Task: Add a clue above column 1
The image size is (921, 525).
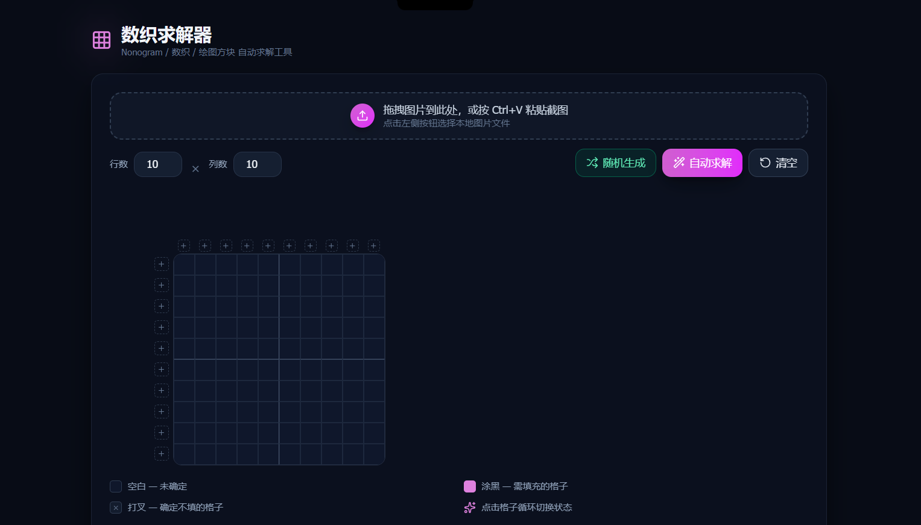Action: point(184,246)
